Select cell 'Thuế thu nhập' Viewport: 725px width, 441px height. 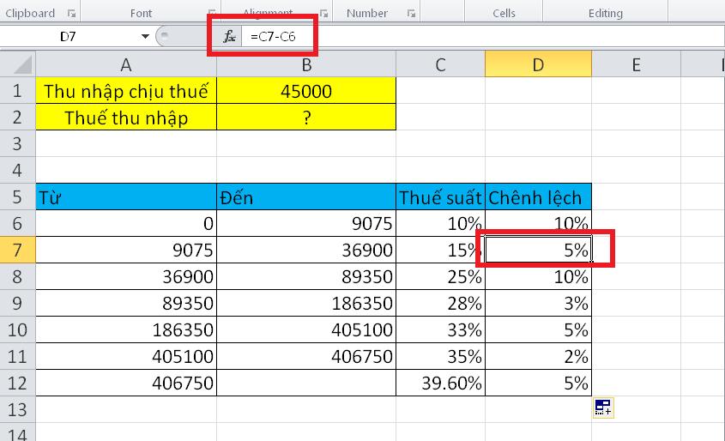point(126,117)
